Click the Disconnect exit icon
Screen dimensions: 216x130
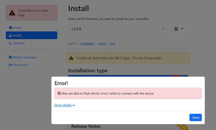(x=10, y=65)
